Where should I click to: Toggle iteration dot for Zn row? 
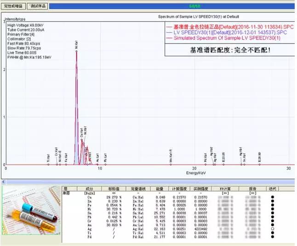(x=273, y=201)
